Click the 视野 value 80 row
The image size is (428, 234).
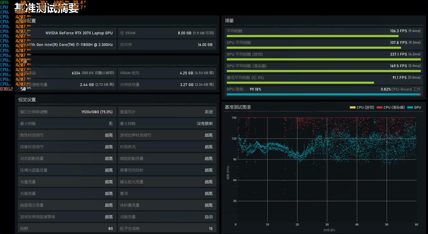[x=66, y=229]
